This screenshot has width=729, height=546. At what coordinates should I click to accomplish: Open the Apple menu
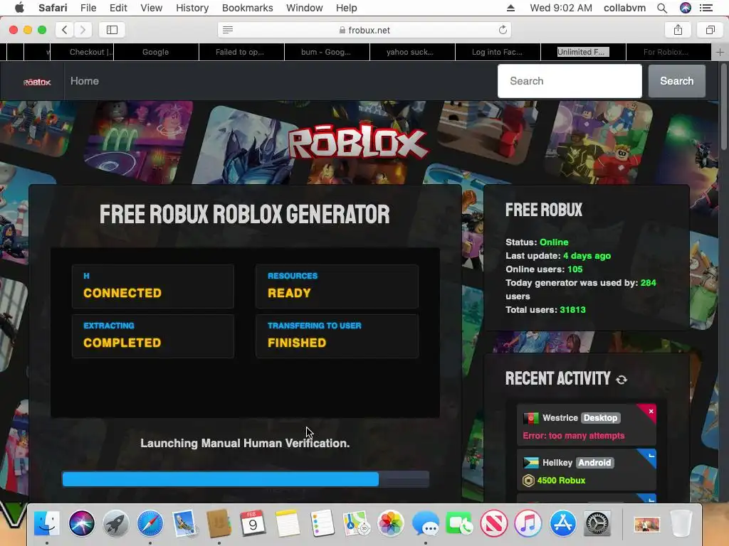point(19,8)
